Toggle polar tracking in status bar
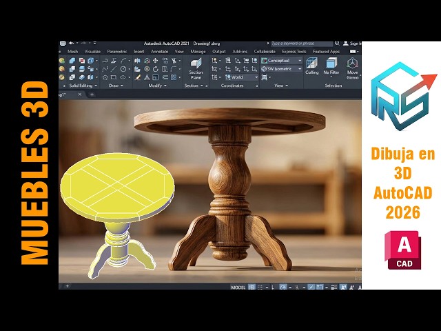Image resolution: width=441 pixels, height=331 pixels. (283, 287)
